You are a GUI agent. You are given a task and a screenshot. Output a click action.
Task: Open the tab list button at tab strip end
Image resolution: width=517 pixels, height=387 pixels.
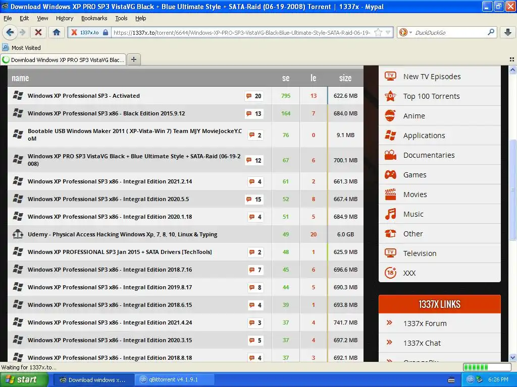(x=512, y=59)
